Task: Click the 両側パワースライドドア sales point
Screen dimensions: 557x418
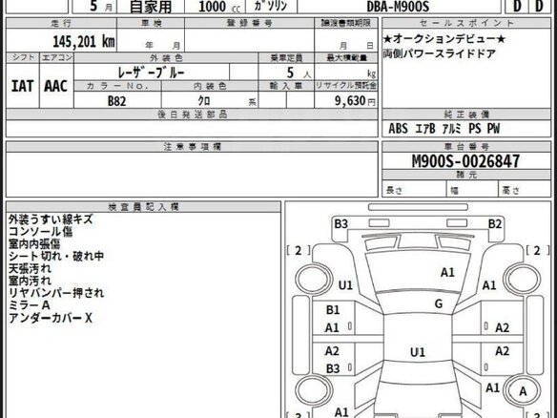Action: (440, 54)
